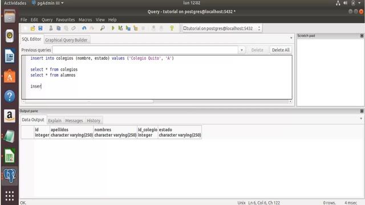Open Find and Replace with magnifier icon

click(x=102, y=28)
